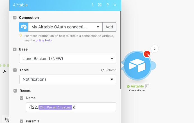Click the 'Record' section label
This screenshot has height=123, width=194.
click(26, 91)
